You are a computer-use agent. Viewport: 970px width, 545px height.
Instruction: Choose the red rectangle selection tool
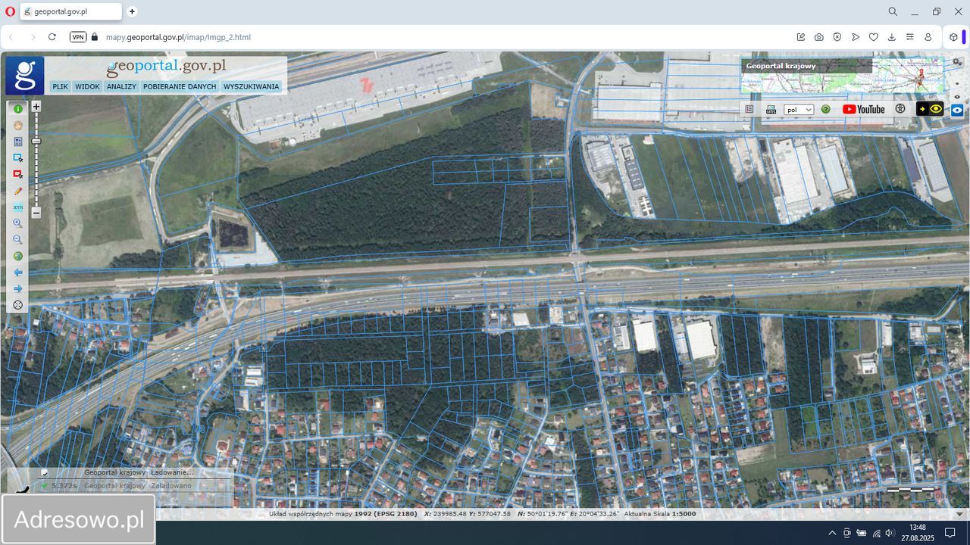pos(18,174)
